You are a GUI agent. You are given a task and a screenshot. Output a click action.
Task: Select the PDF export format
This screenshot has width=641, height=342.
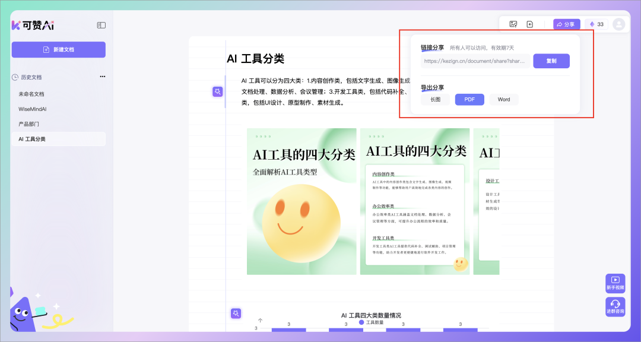tap(469, 100)
